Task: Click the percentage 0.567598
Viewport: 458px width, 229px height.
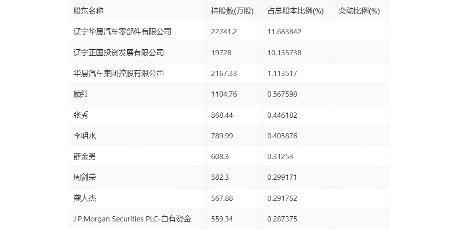Action: point(282,94)
